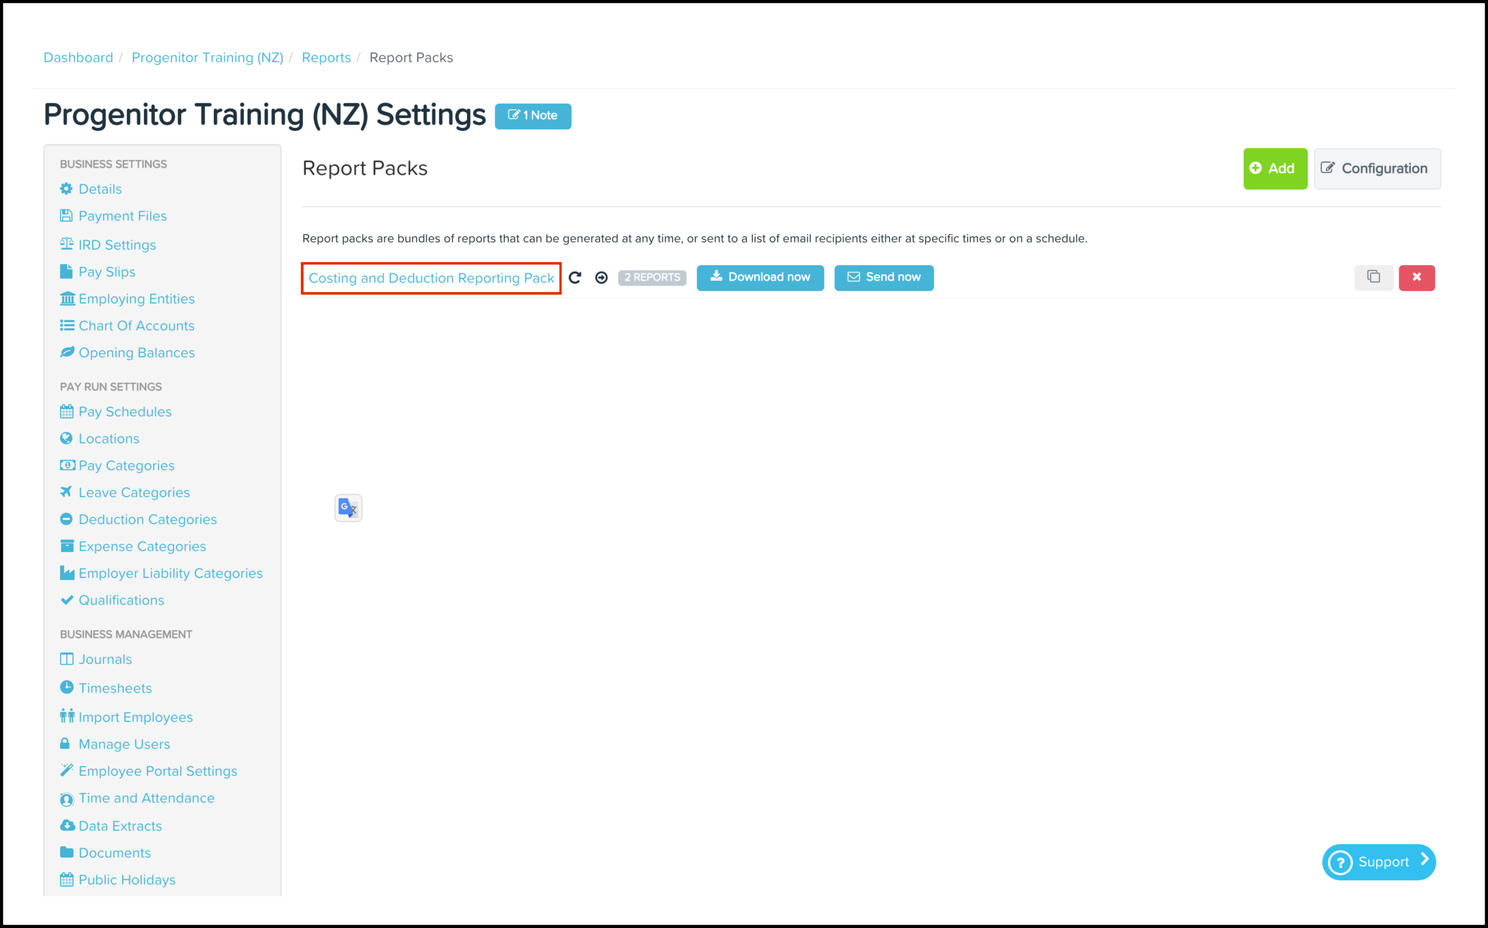Go to Reports breadcrumb link
The width and height of the screenshot is (1488, 928).
326,57
